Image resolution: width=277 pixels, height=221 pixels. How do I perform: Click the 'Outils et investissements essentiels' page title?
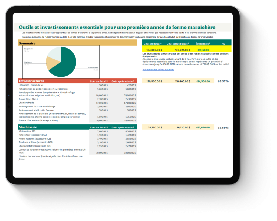(117, 27)
